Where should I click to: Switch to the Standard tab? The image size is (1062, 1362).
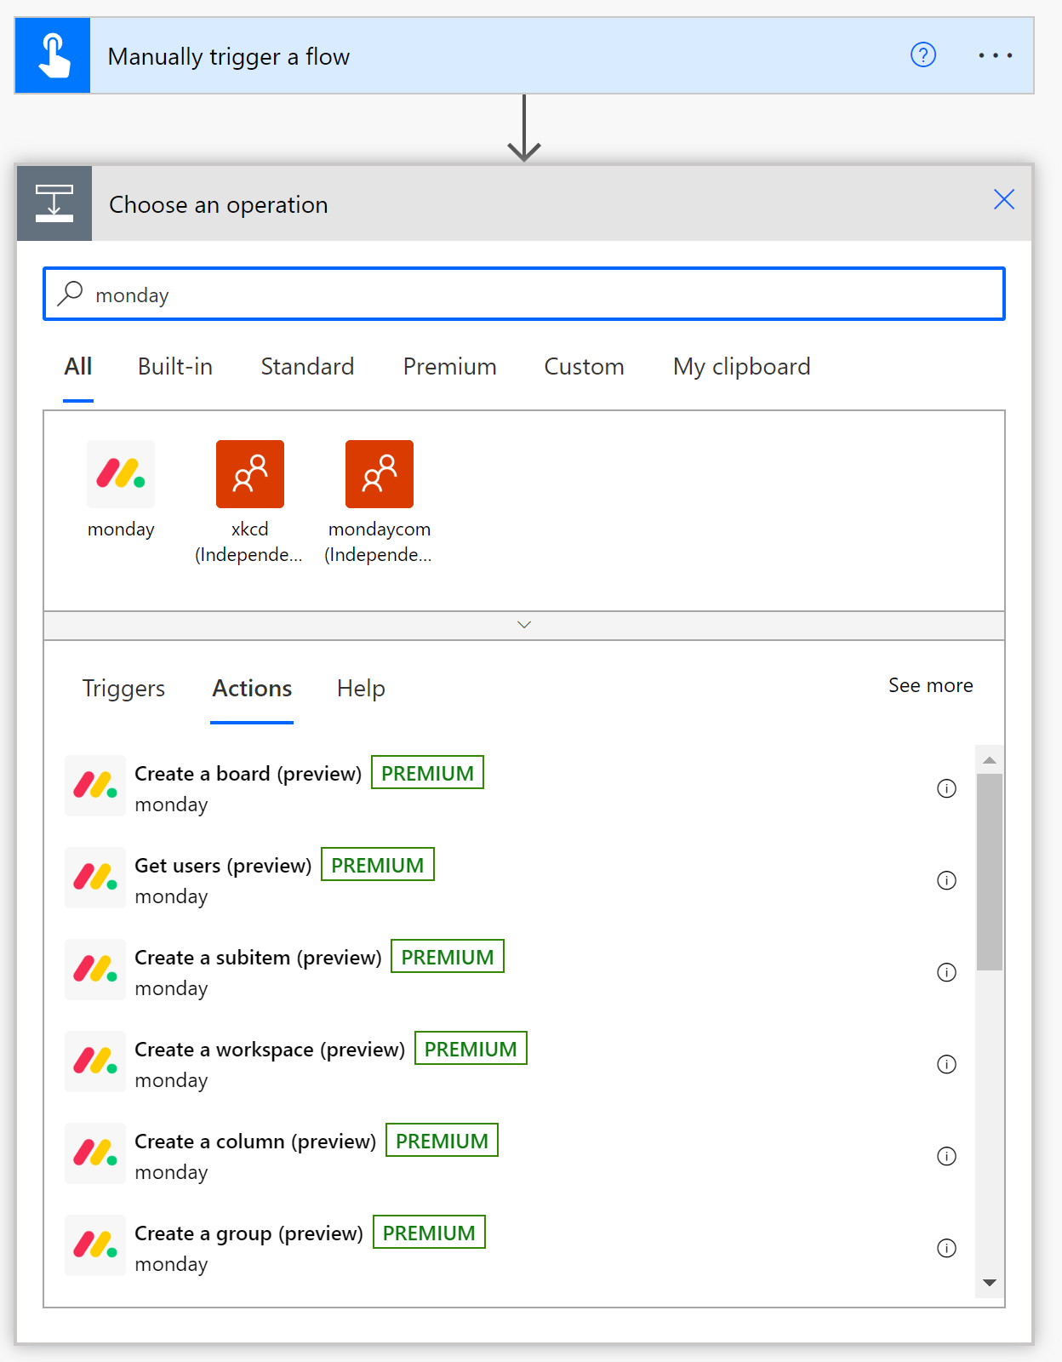pyautogui.click(x=307, y=367)
